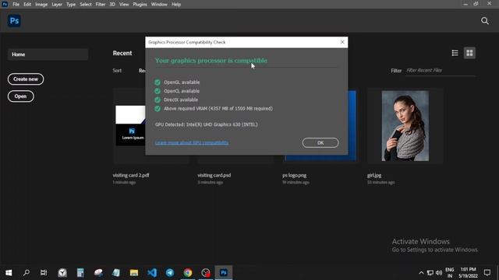Open the Filter menu
499x280 pixels.
pyautogui.click(x=101, y=5)
